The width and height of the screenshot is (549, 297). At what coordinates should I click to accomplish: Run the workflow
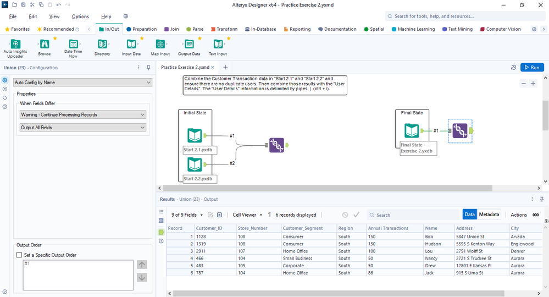(531, 67)
